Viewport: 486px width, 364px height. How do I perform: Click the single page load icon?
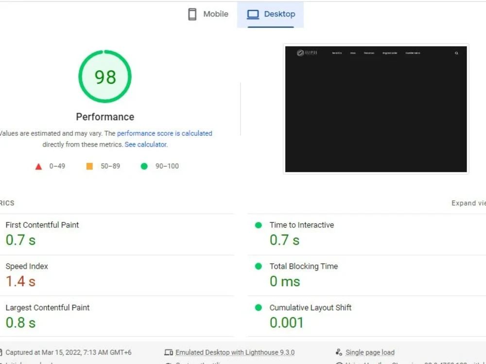tap(339, 352)
